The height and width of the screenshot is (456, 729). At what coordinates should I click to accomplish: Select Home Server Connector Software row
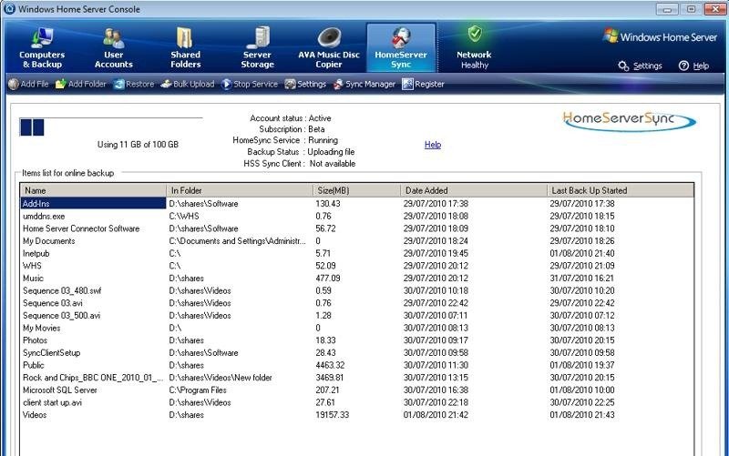point(357,228)
